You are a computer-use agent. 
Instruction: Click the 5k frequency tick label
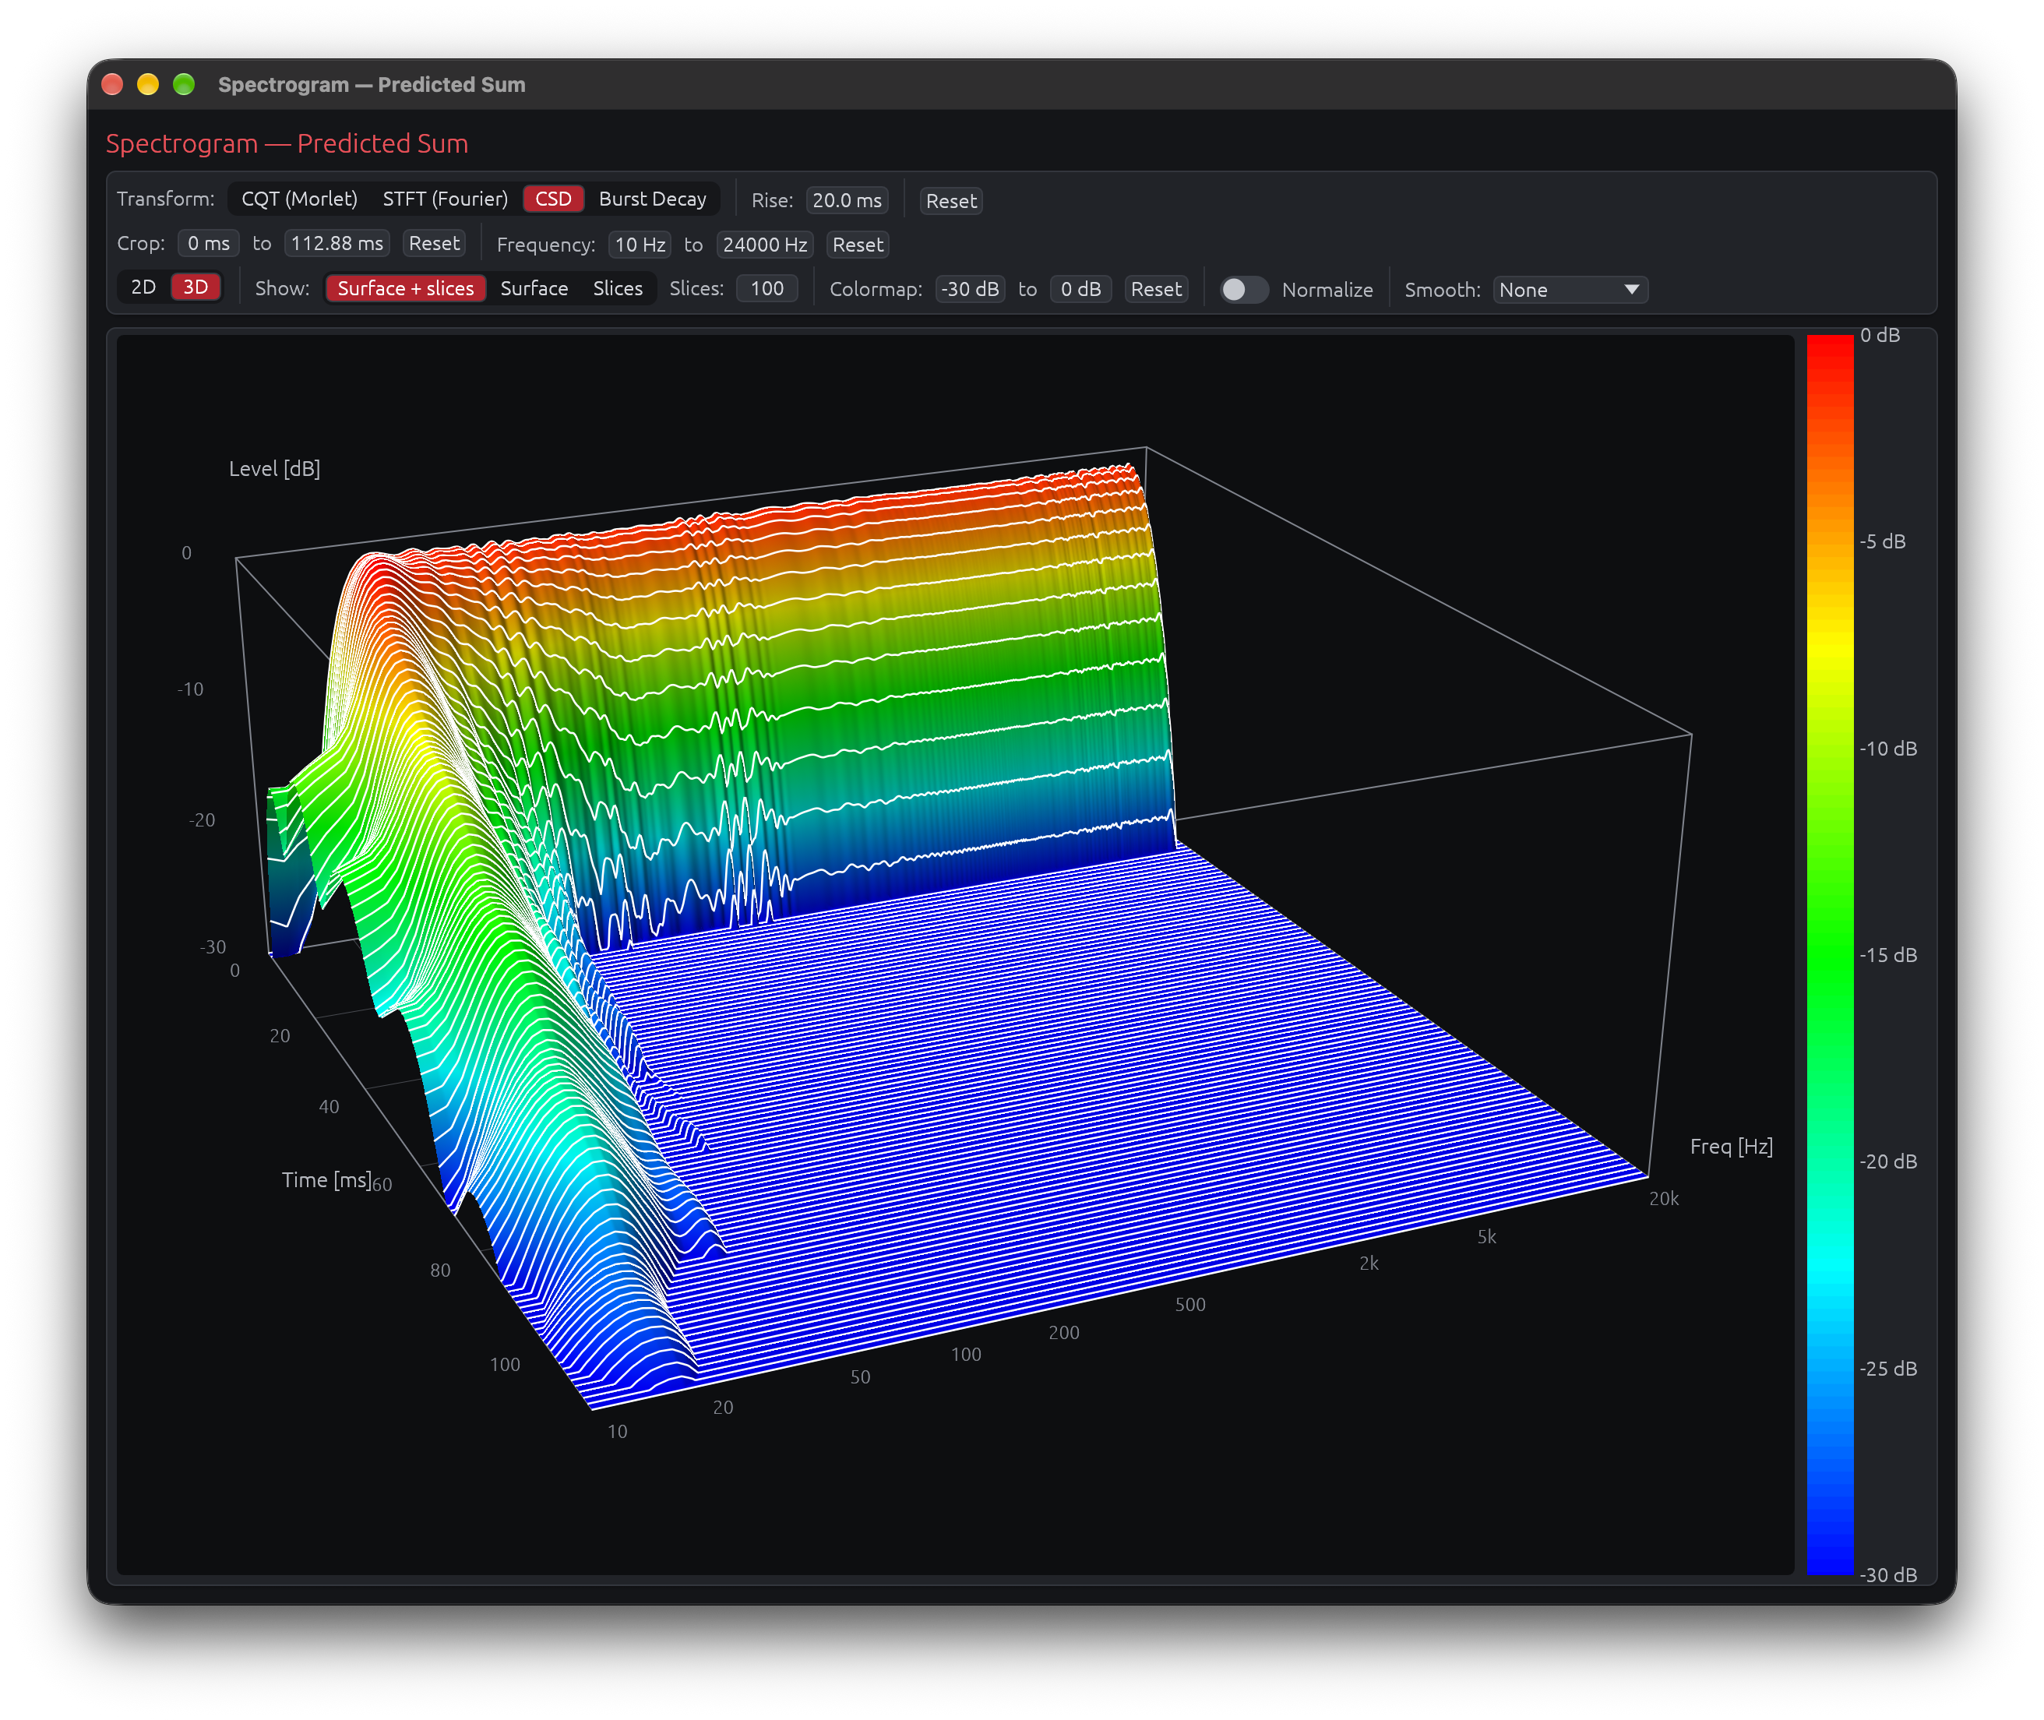point(1486,1237)
